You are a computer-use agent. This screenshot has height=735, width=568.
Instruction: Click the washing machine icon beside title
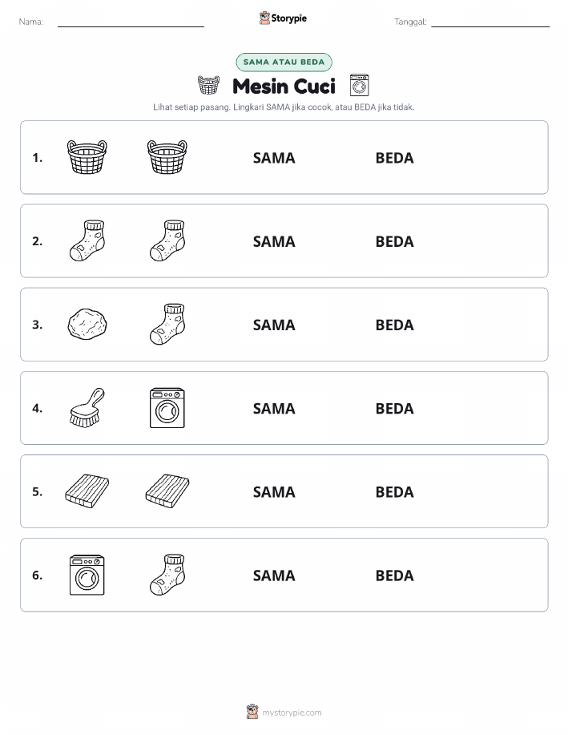(360, 85)
